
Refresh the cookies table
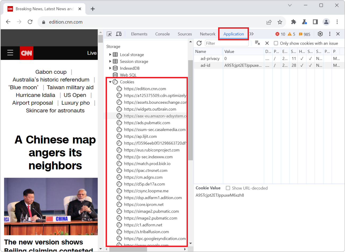199,43
